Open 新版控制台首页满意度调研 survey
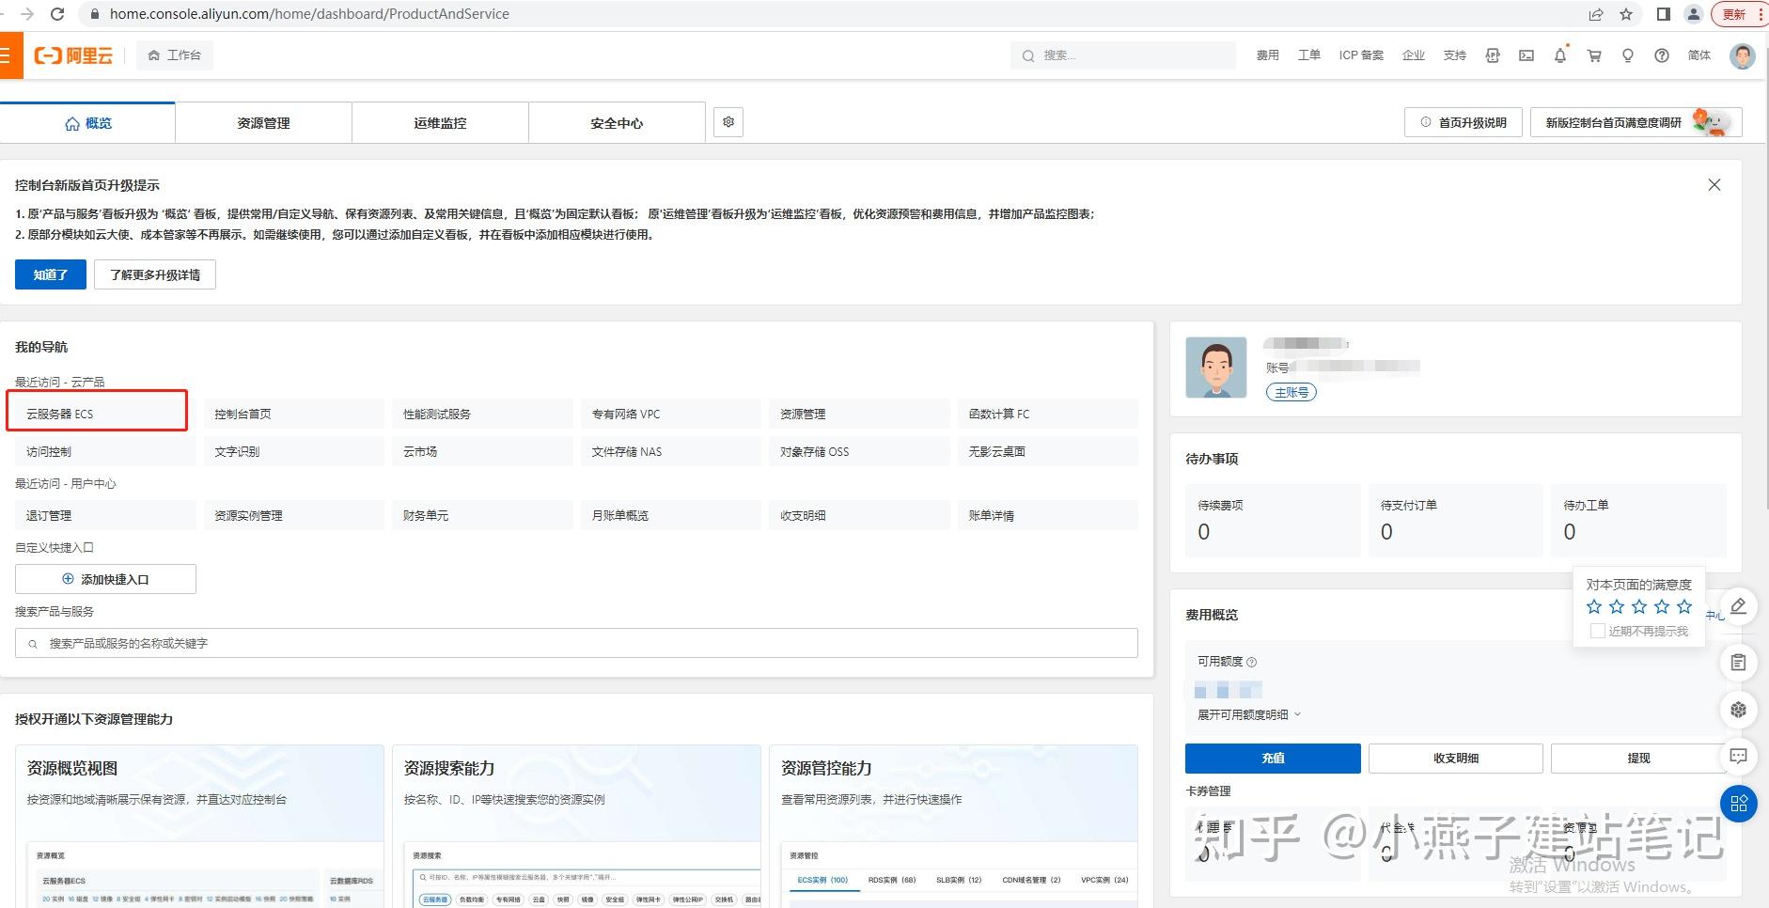The height and width of the screenshot is (908, 1769). pos(1636,122)
